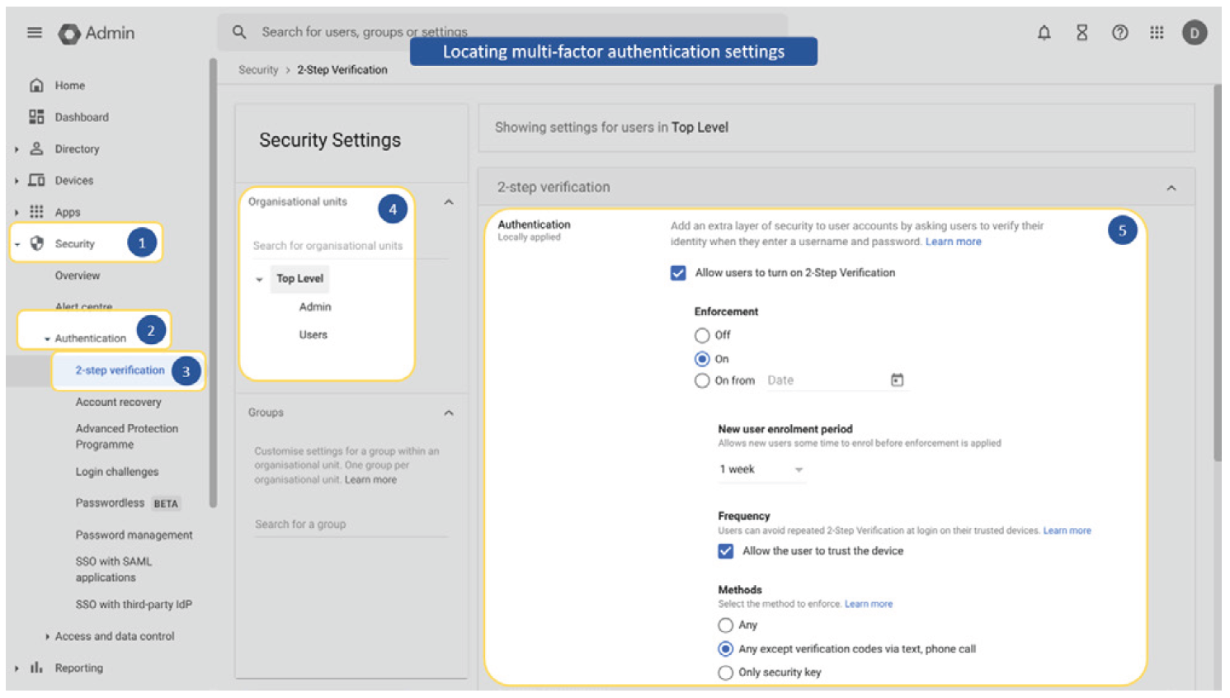
Task: Toggle Allow users to turn on 2-Step Verification
Action: click(678, 273)
